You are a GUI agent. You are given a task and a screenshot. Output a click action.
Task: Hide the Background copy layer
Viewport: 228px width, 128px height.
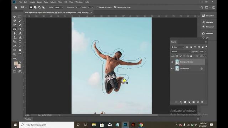172,62
